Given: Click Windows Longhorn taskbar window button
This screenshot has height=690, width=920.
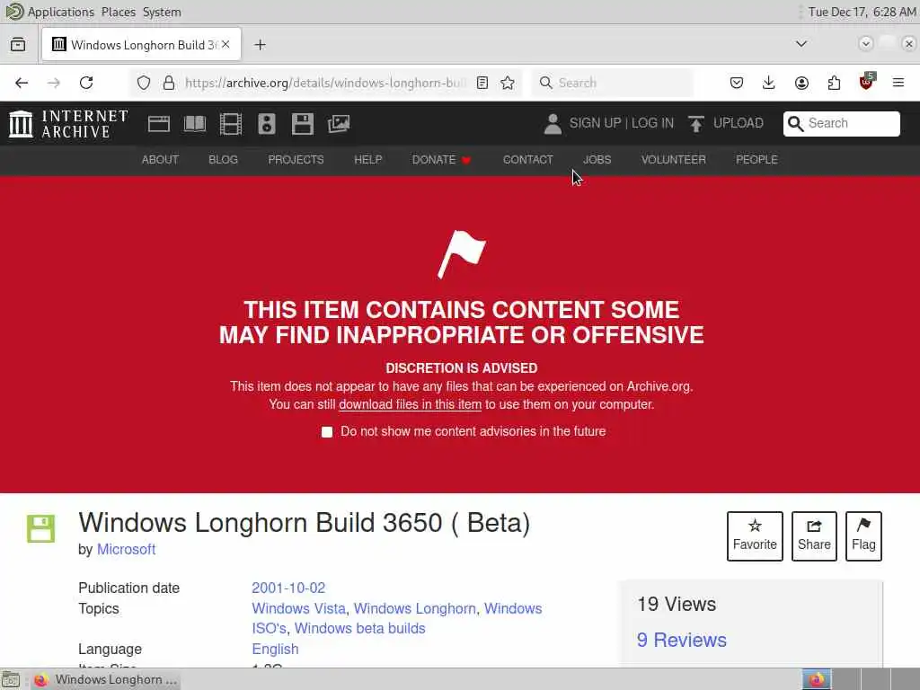Looking at the screenshot, I should tap(104, 679).
